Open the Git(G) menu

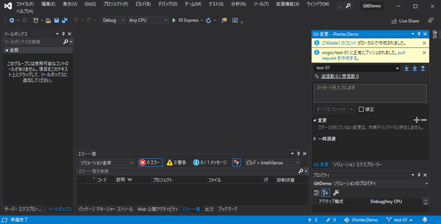[x=90, y=4]
